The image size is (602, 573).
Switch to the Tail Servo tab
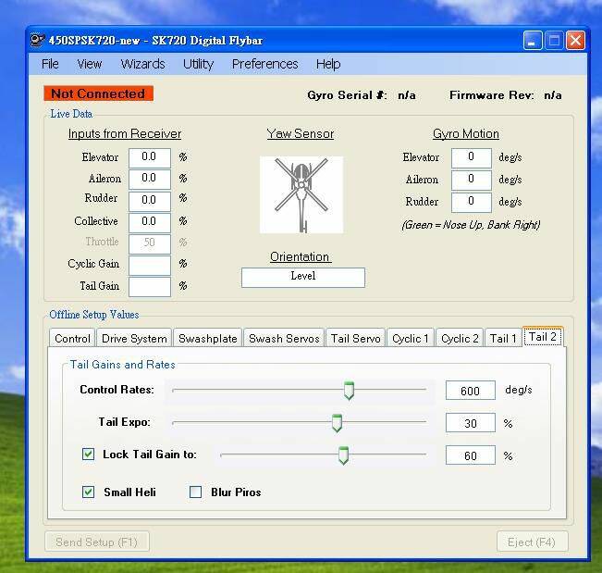355,338
